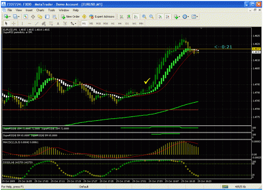This screenshot has width=263, height=190.
Task: Switch chart to candlesticks mode
Action: [129, 16]
